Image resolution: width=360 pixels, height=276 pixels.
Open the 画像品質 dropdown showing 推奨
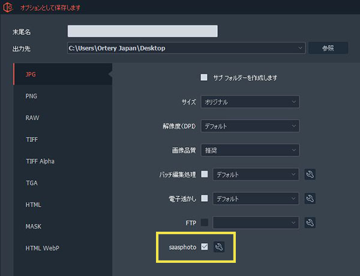pyautogui.click(x=250, y=150)
